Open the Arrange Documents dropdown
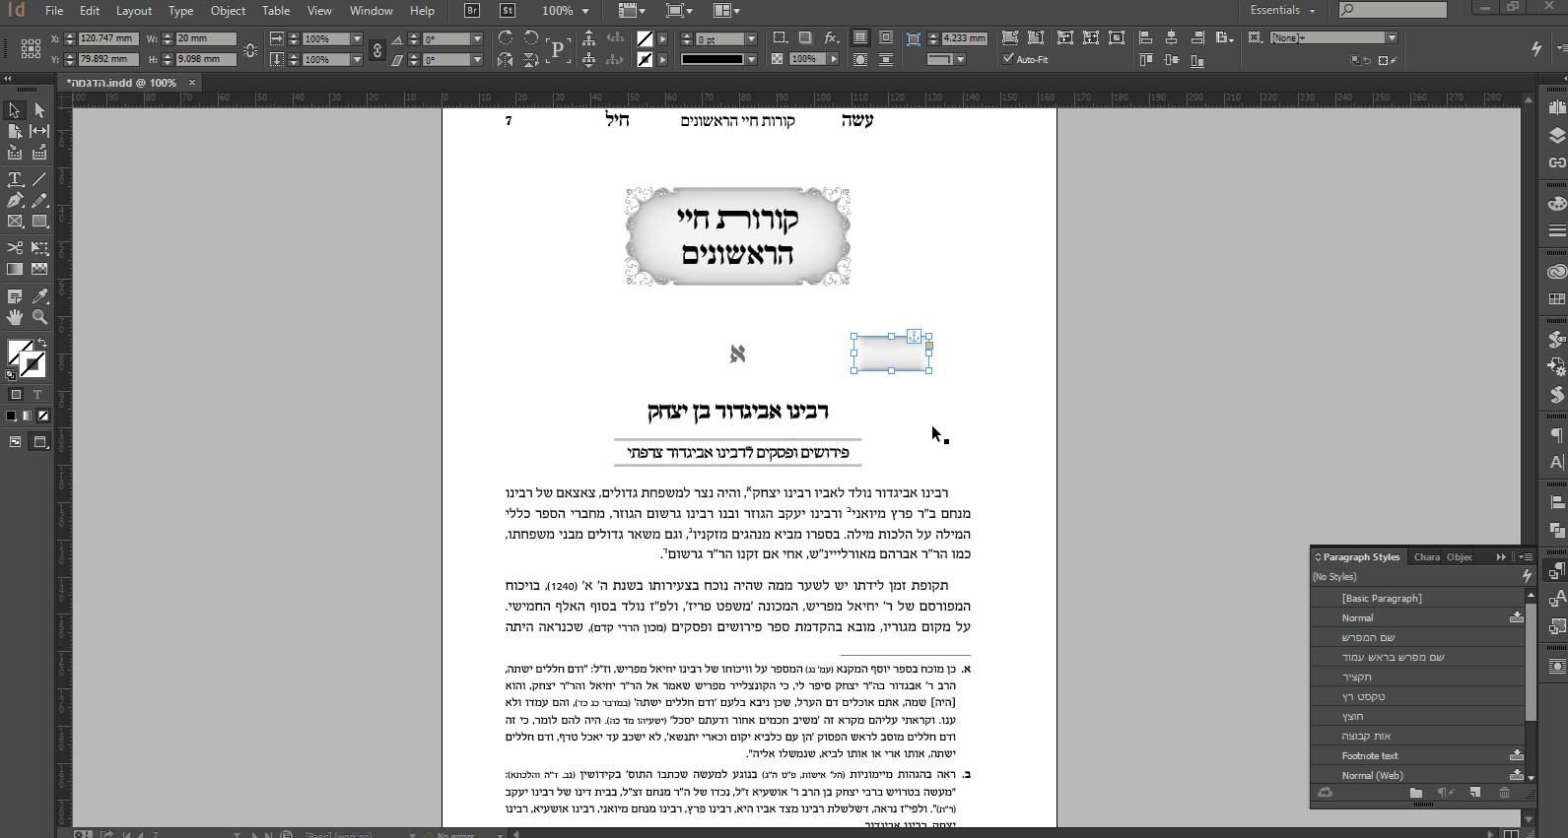 click(726, 11)
